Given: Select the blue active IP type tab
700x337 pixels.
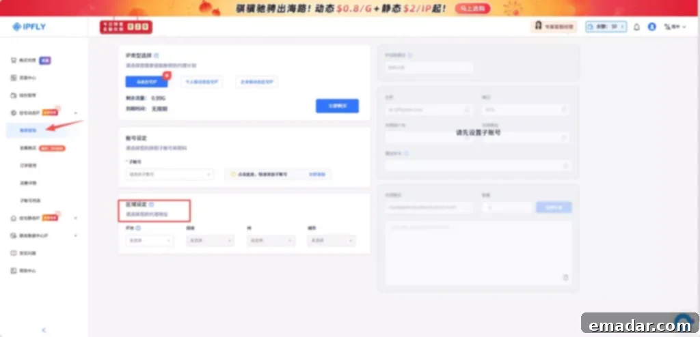Looking at the screenshot, I should [x=146, y=82].
